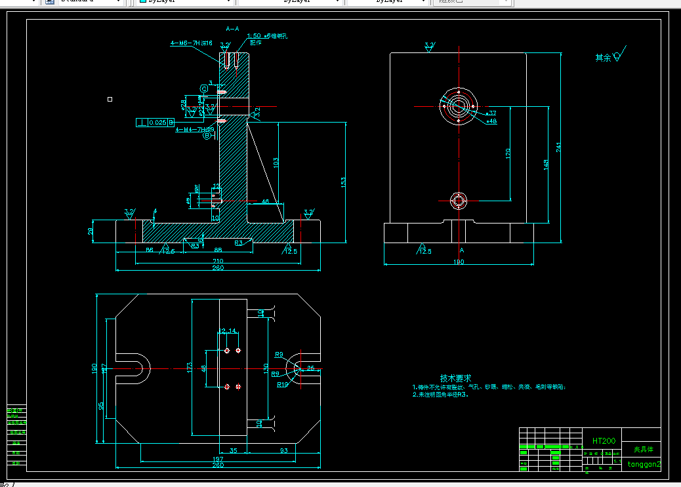Select the 197 dimension in plan view

(x=218, y=459)
